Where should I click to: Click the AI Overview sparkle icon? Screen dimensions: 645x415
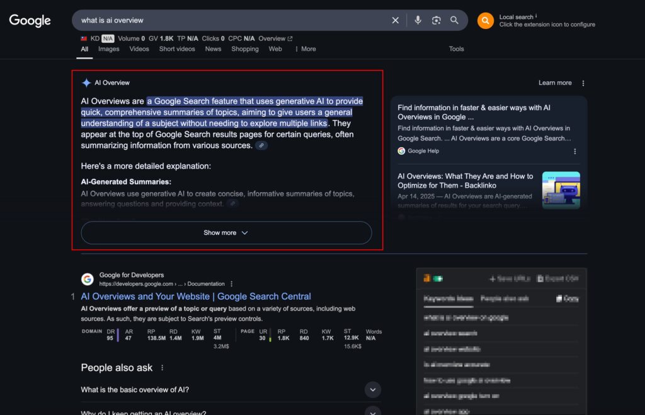[x=86, y=82]
